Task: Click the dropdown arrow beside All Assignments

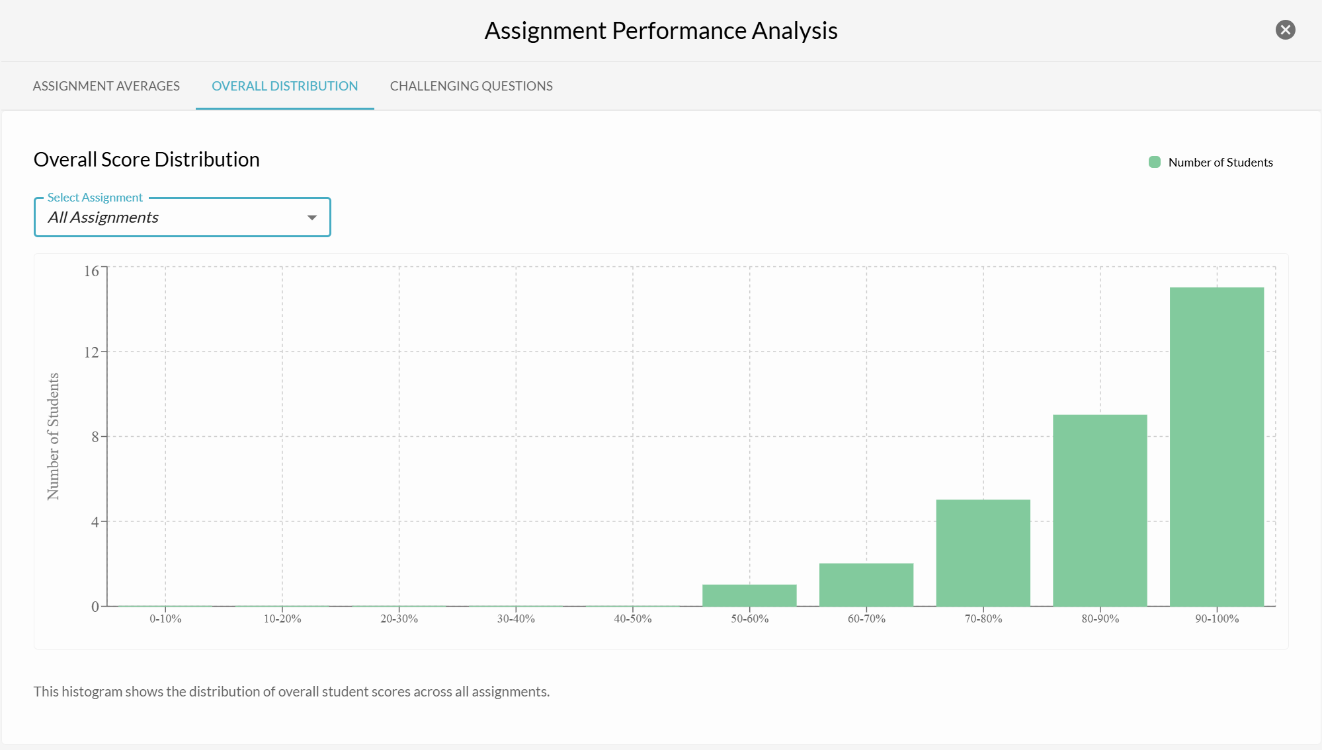Action: pyautogui.click(x=312, y=217)
